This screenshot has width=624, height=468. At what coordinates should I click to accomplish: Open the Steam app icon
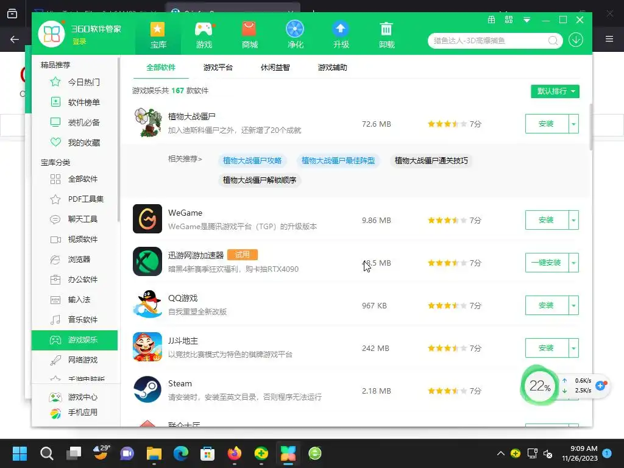click(x=147, y=389)
